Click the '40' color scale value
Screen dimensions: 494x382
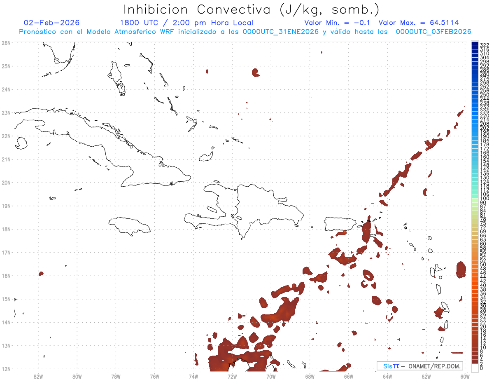pos(483,285)
